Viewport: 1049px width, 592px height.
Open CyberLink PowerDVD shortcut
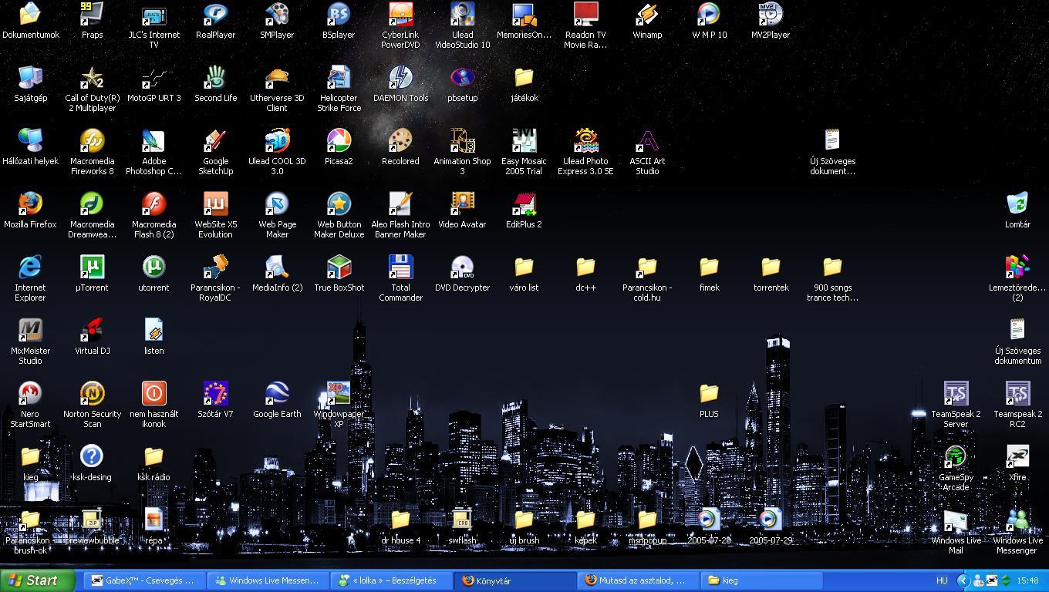pos(400,25)
